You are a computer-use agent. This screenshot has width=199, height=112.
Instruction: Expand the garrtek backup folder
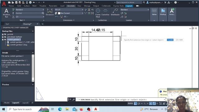pos(3,34)
